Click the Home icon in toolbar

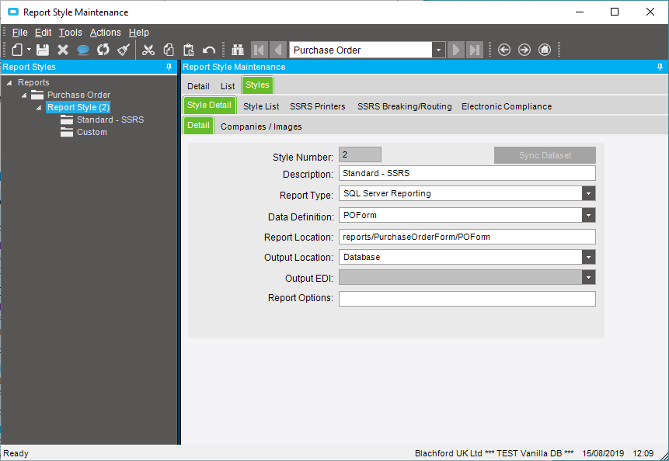[x=545, y=50]
